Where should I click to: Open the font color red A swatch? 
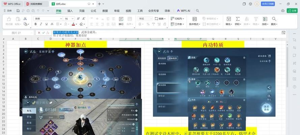pos(73,24)
